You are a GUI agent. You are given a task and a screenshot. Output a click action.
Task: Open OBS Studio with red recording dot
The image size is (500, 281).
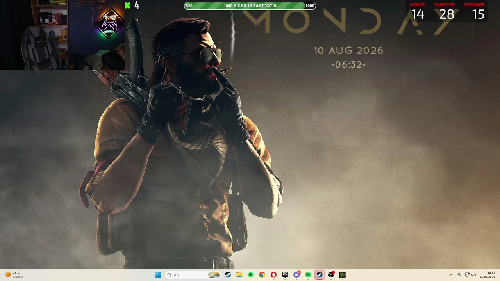coord(331,275)
